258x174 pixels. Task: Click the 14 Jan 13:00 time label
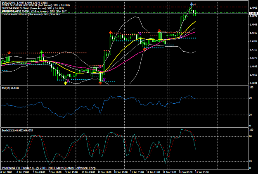coord(202,172)
